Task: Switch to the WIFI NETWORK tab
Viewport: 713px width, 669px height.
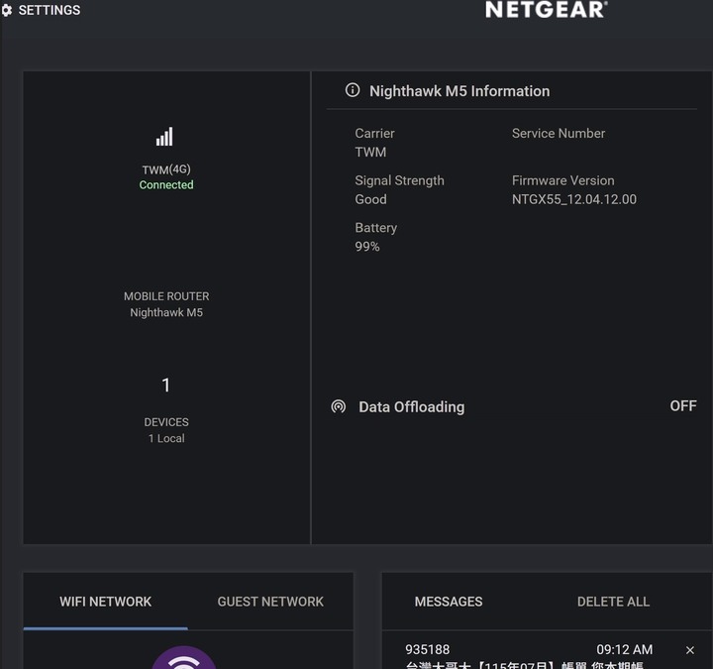Action: point(106,602)
